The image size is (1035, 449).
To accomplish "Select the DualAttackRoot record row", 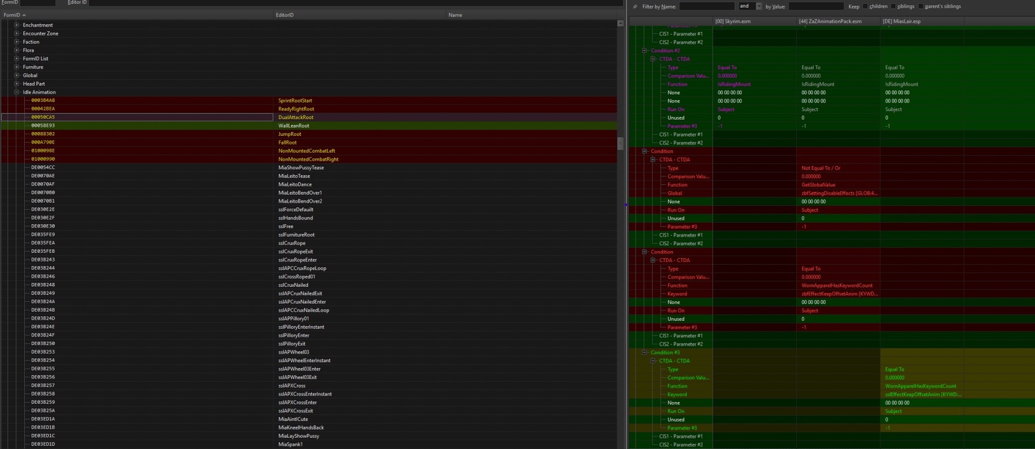I will (x=308, y=118).
